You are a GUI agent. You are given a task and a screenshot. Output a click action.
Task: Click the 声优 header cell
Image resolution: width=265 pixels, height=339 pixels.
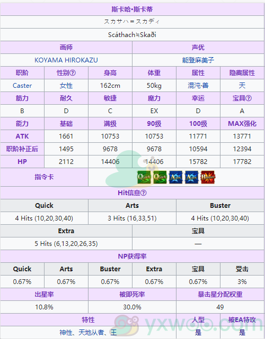click(198, 48)
